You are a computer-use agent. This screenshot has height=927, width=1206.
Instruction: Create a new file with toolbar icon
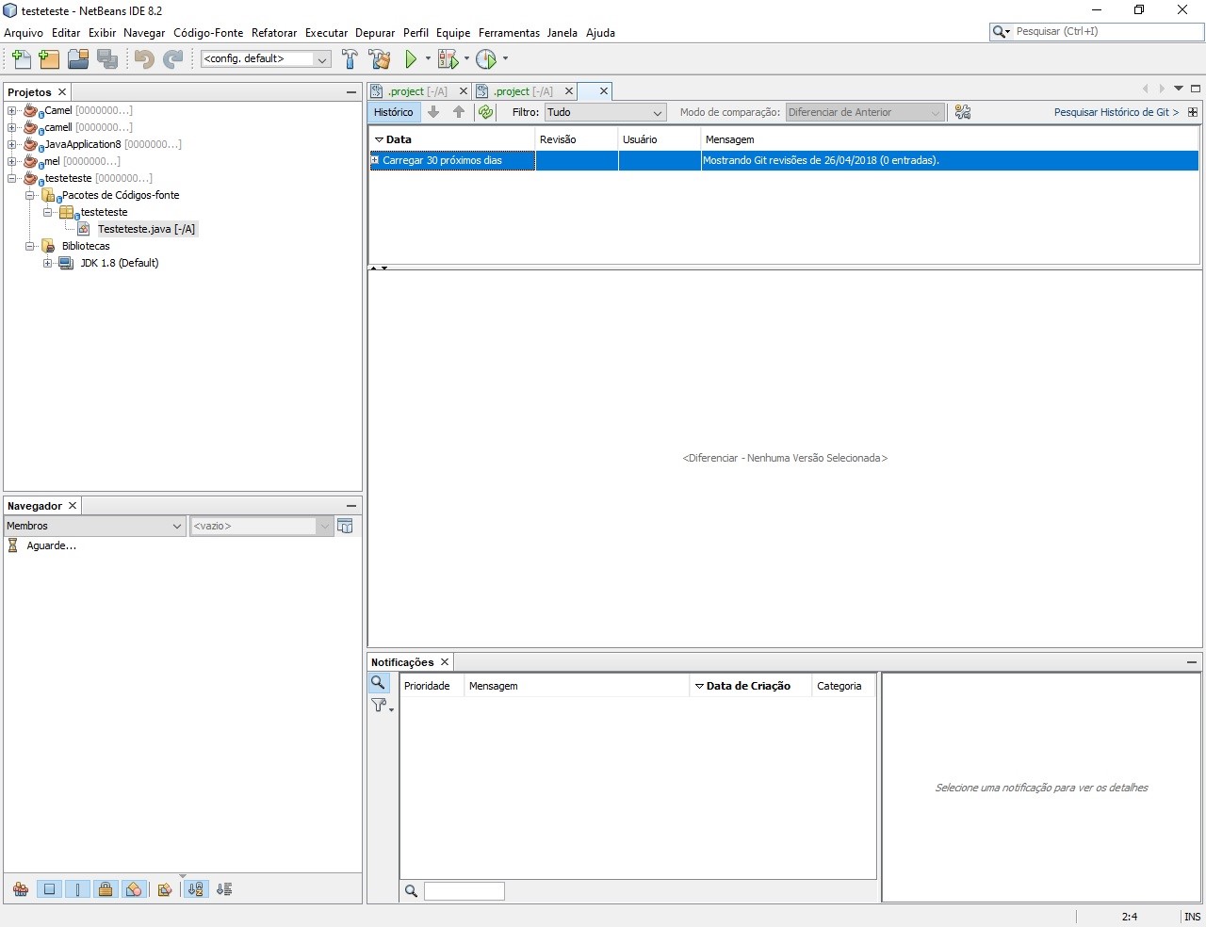pyautogui.click(x=21, y=59)
